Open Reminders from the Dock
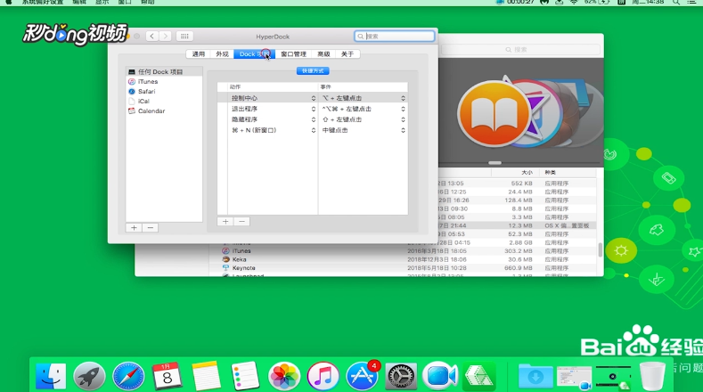Viewport: 703px width, 392px height. point(245,375)
